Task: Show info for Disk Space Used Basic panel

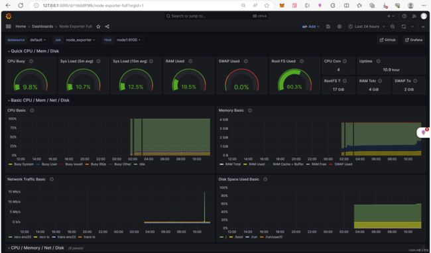Action: pos(265,179)
